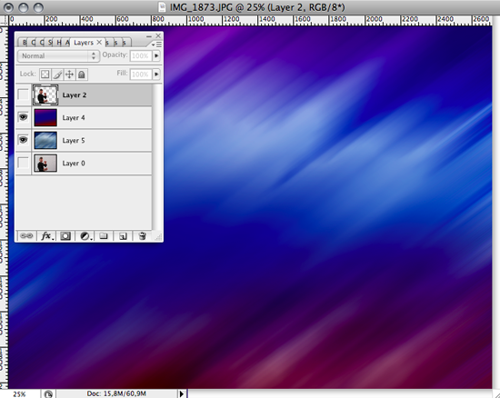Create new fill or adjustment layer

pos(85,236)
